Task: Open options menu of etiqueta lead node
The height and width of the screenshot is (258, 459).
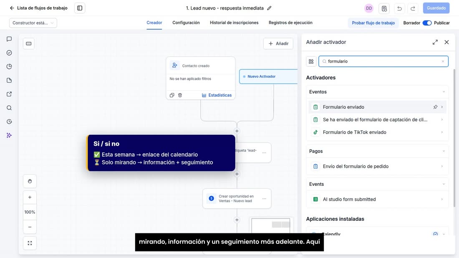Action: click(x=264, y=152)
